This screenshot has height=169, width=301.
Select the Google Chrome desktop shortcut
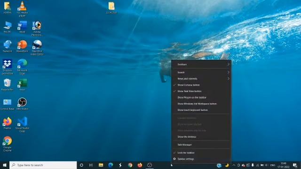8,144
